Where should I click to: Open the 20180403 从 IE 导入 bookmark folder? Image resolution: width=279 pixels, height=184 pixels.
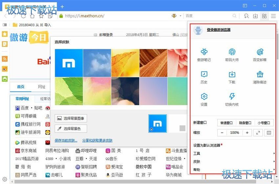[x=32, y=25]
